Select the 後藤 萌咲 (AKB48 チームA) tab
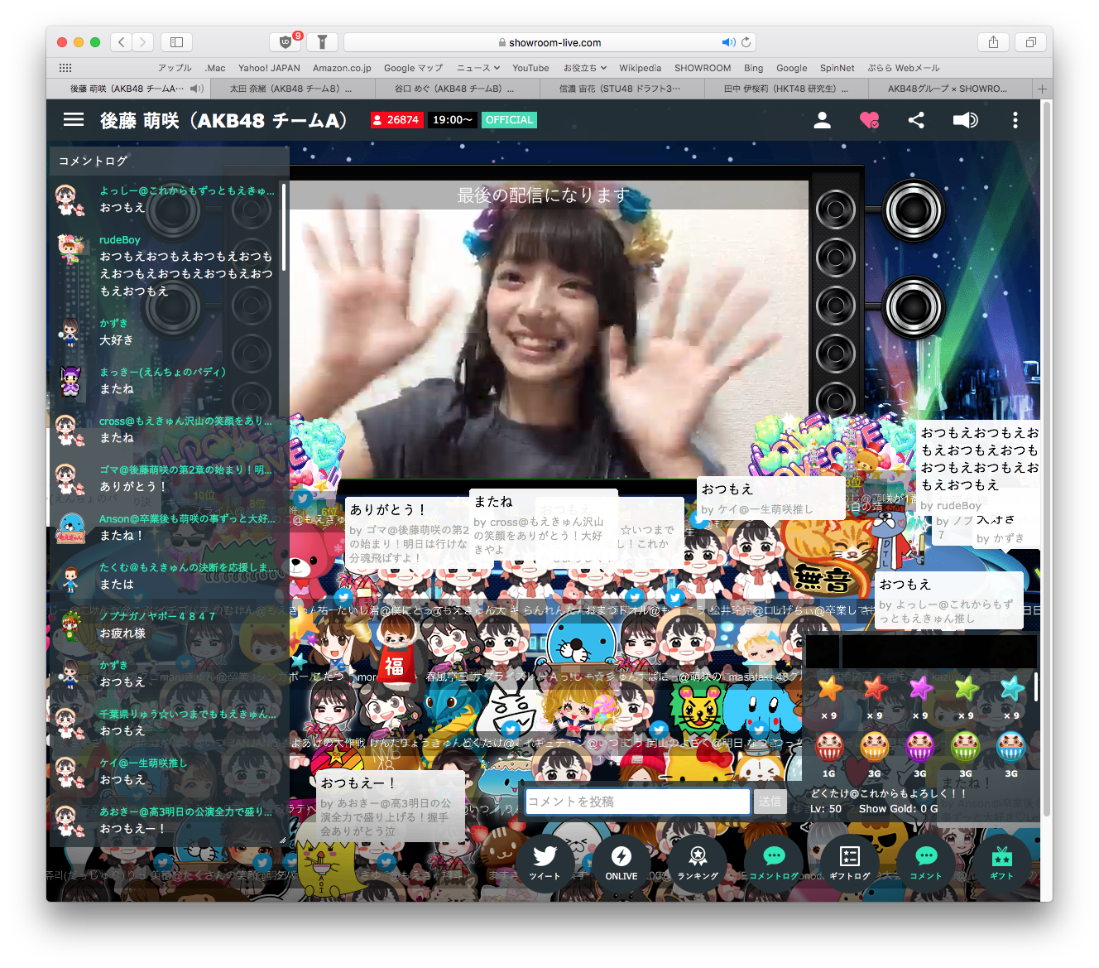 [127, 89]
